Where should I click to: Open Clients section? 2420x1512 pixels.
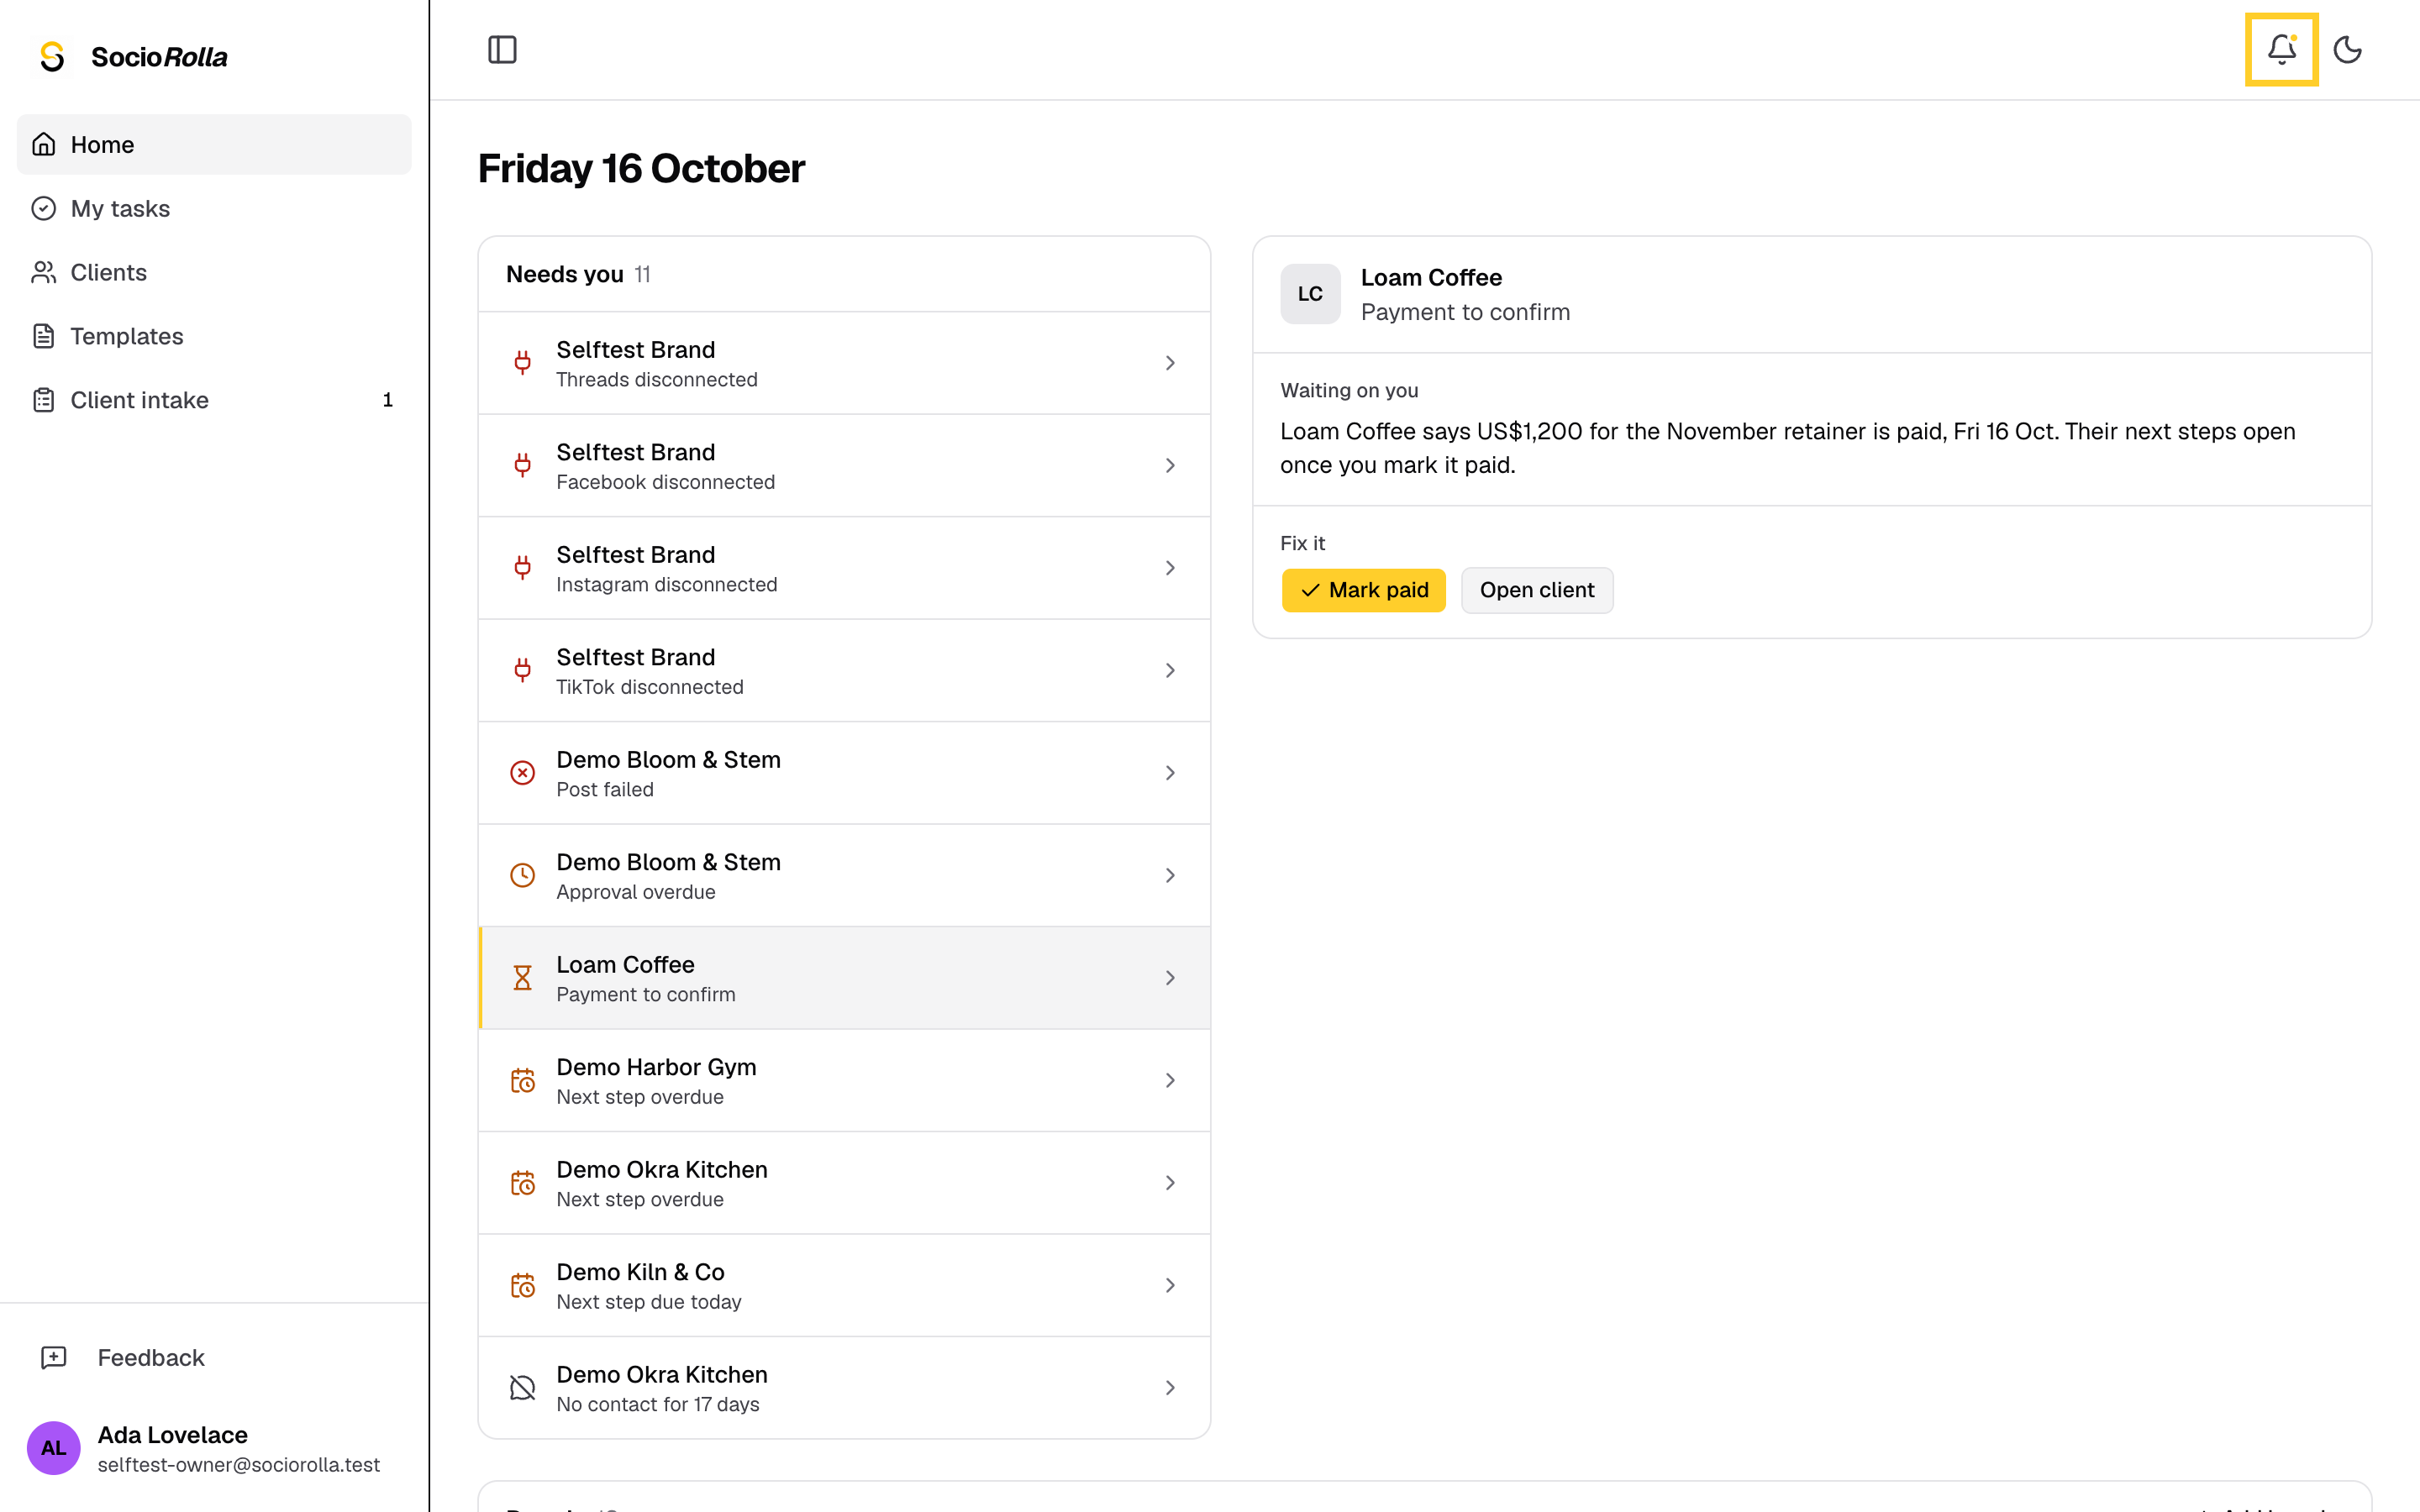pos(214,272)
